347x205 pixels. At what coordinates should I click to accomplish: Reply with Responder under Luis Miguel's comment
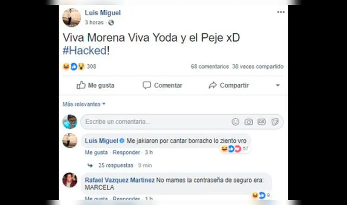pos(126,152)
